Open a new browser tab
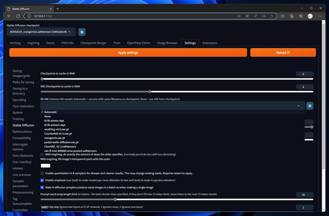The height and width of the screenshot is (216, 329). (57, 9)
